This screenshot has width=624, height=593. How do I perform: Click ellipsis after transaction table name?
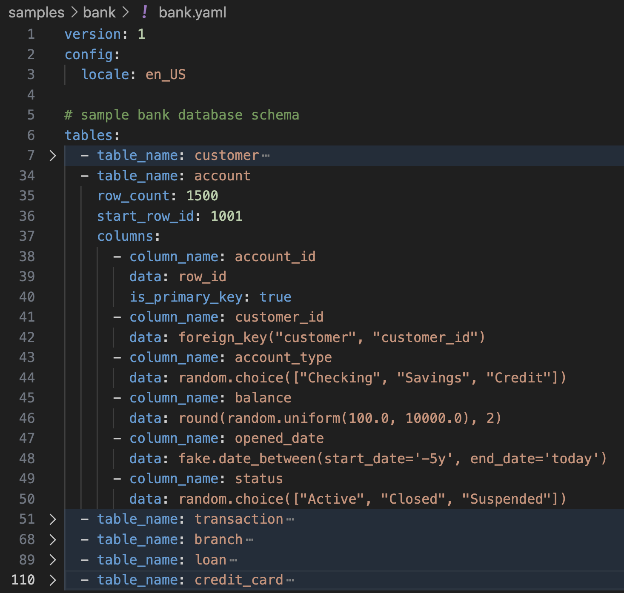(291, 519)
